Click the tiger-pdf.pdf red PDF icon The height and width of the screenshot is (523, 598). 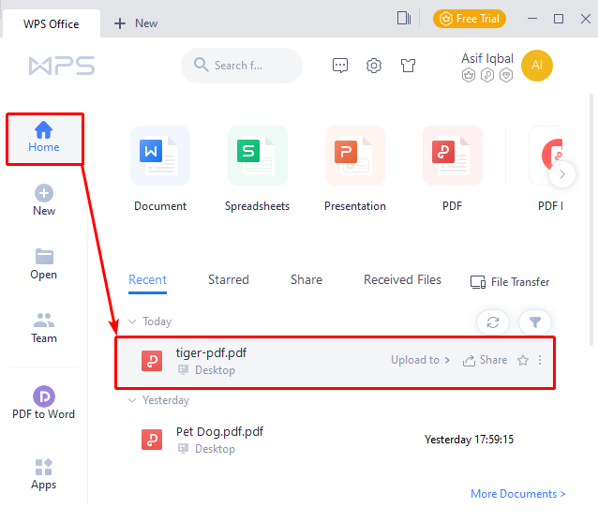click(152, 361)
